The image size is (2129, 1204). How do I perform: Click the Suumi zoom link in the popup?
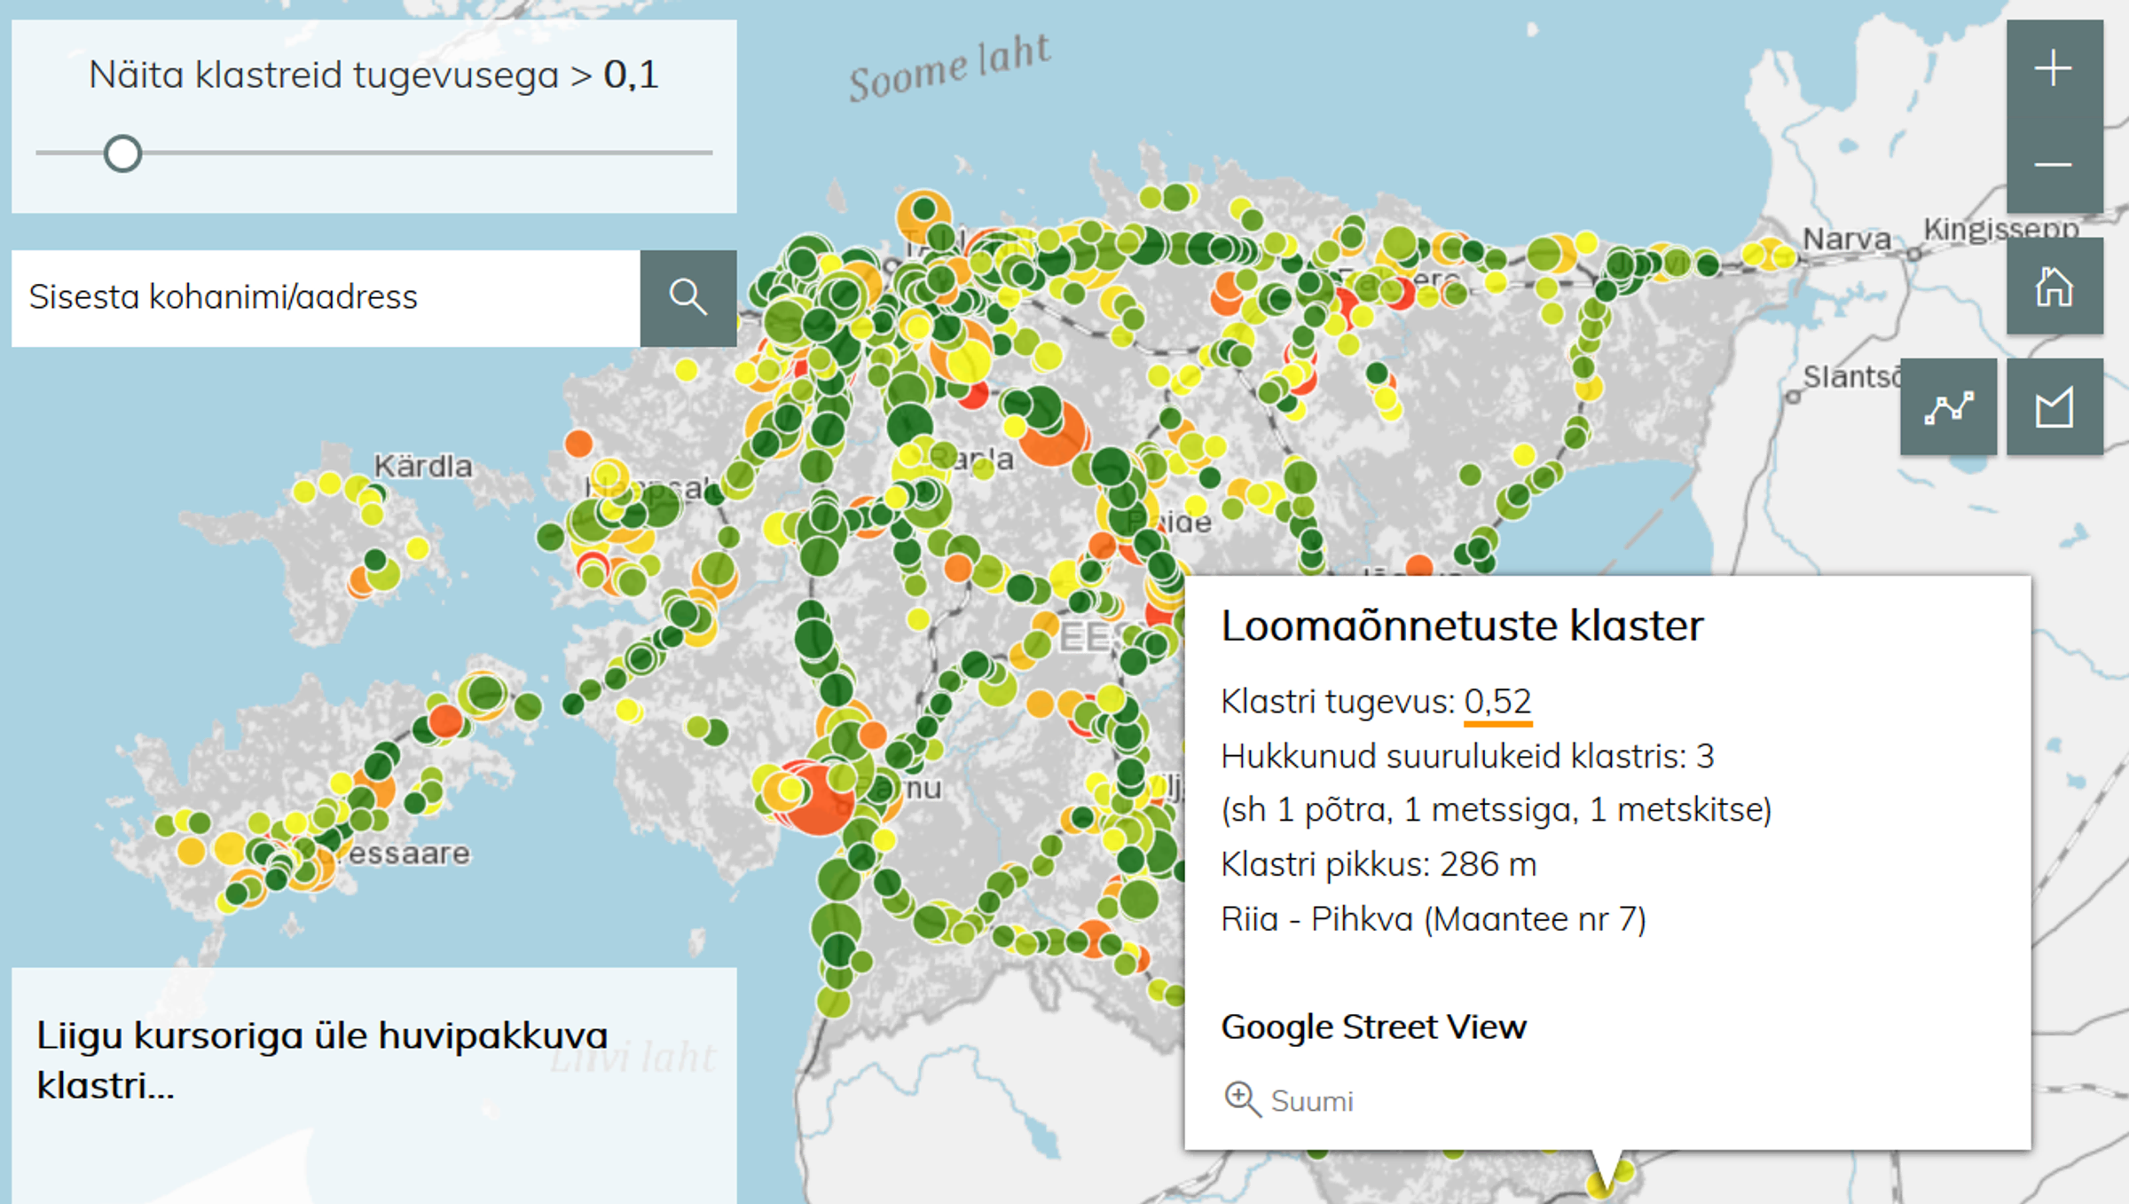pos(1312,1101)
